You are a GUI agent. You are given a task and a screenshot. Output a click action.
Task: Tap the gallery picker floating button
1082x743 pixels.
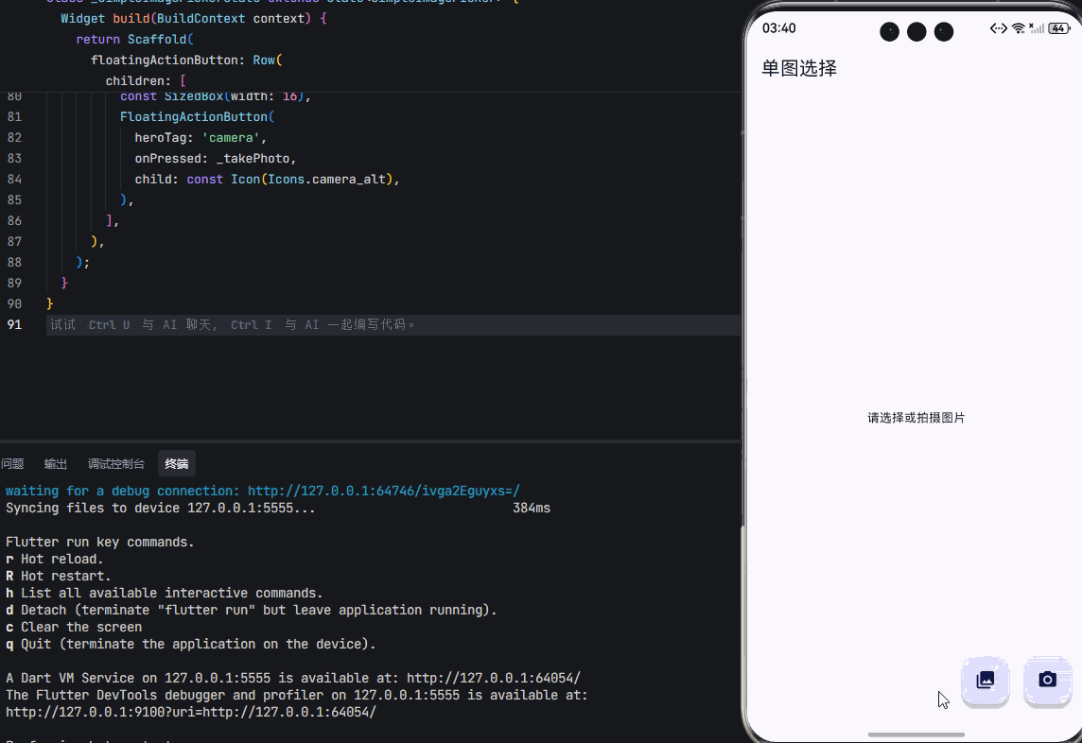[986, 681]
